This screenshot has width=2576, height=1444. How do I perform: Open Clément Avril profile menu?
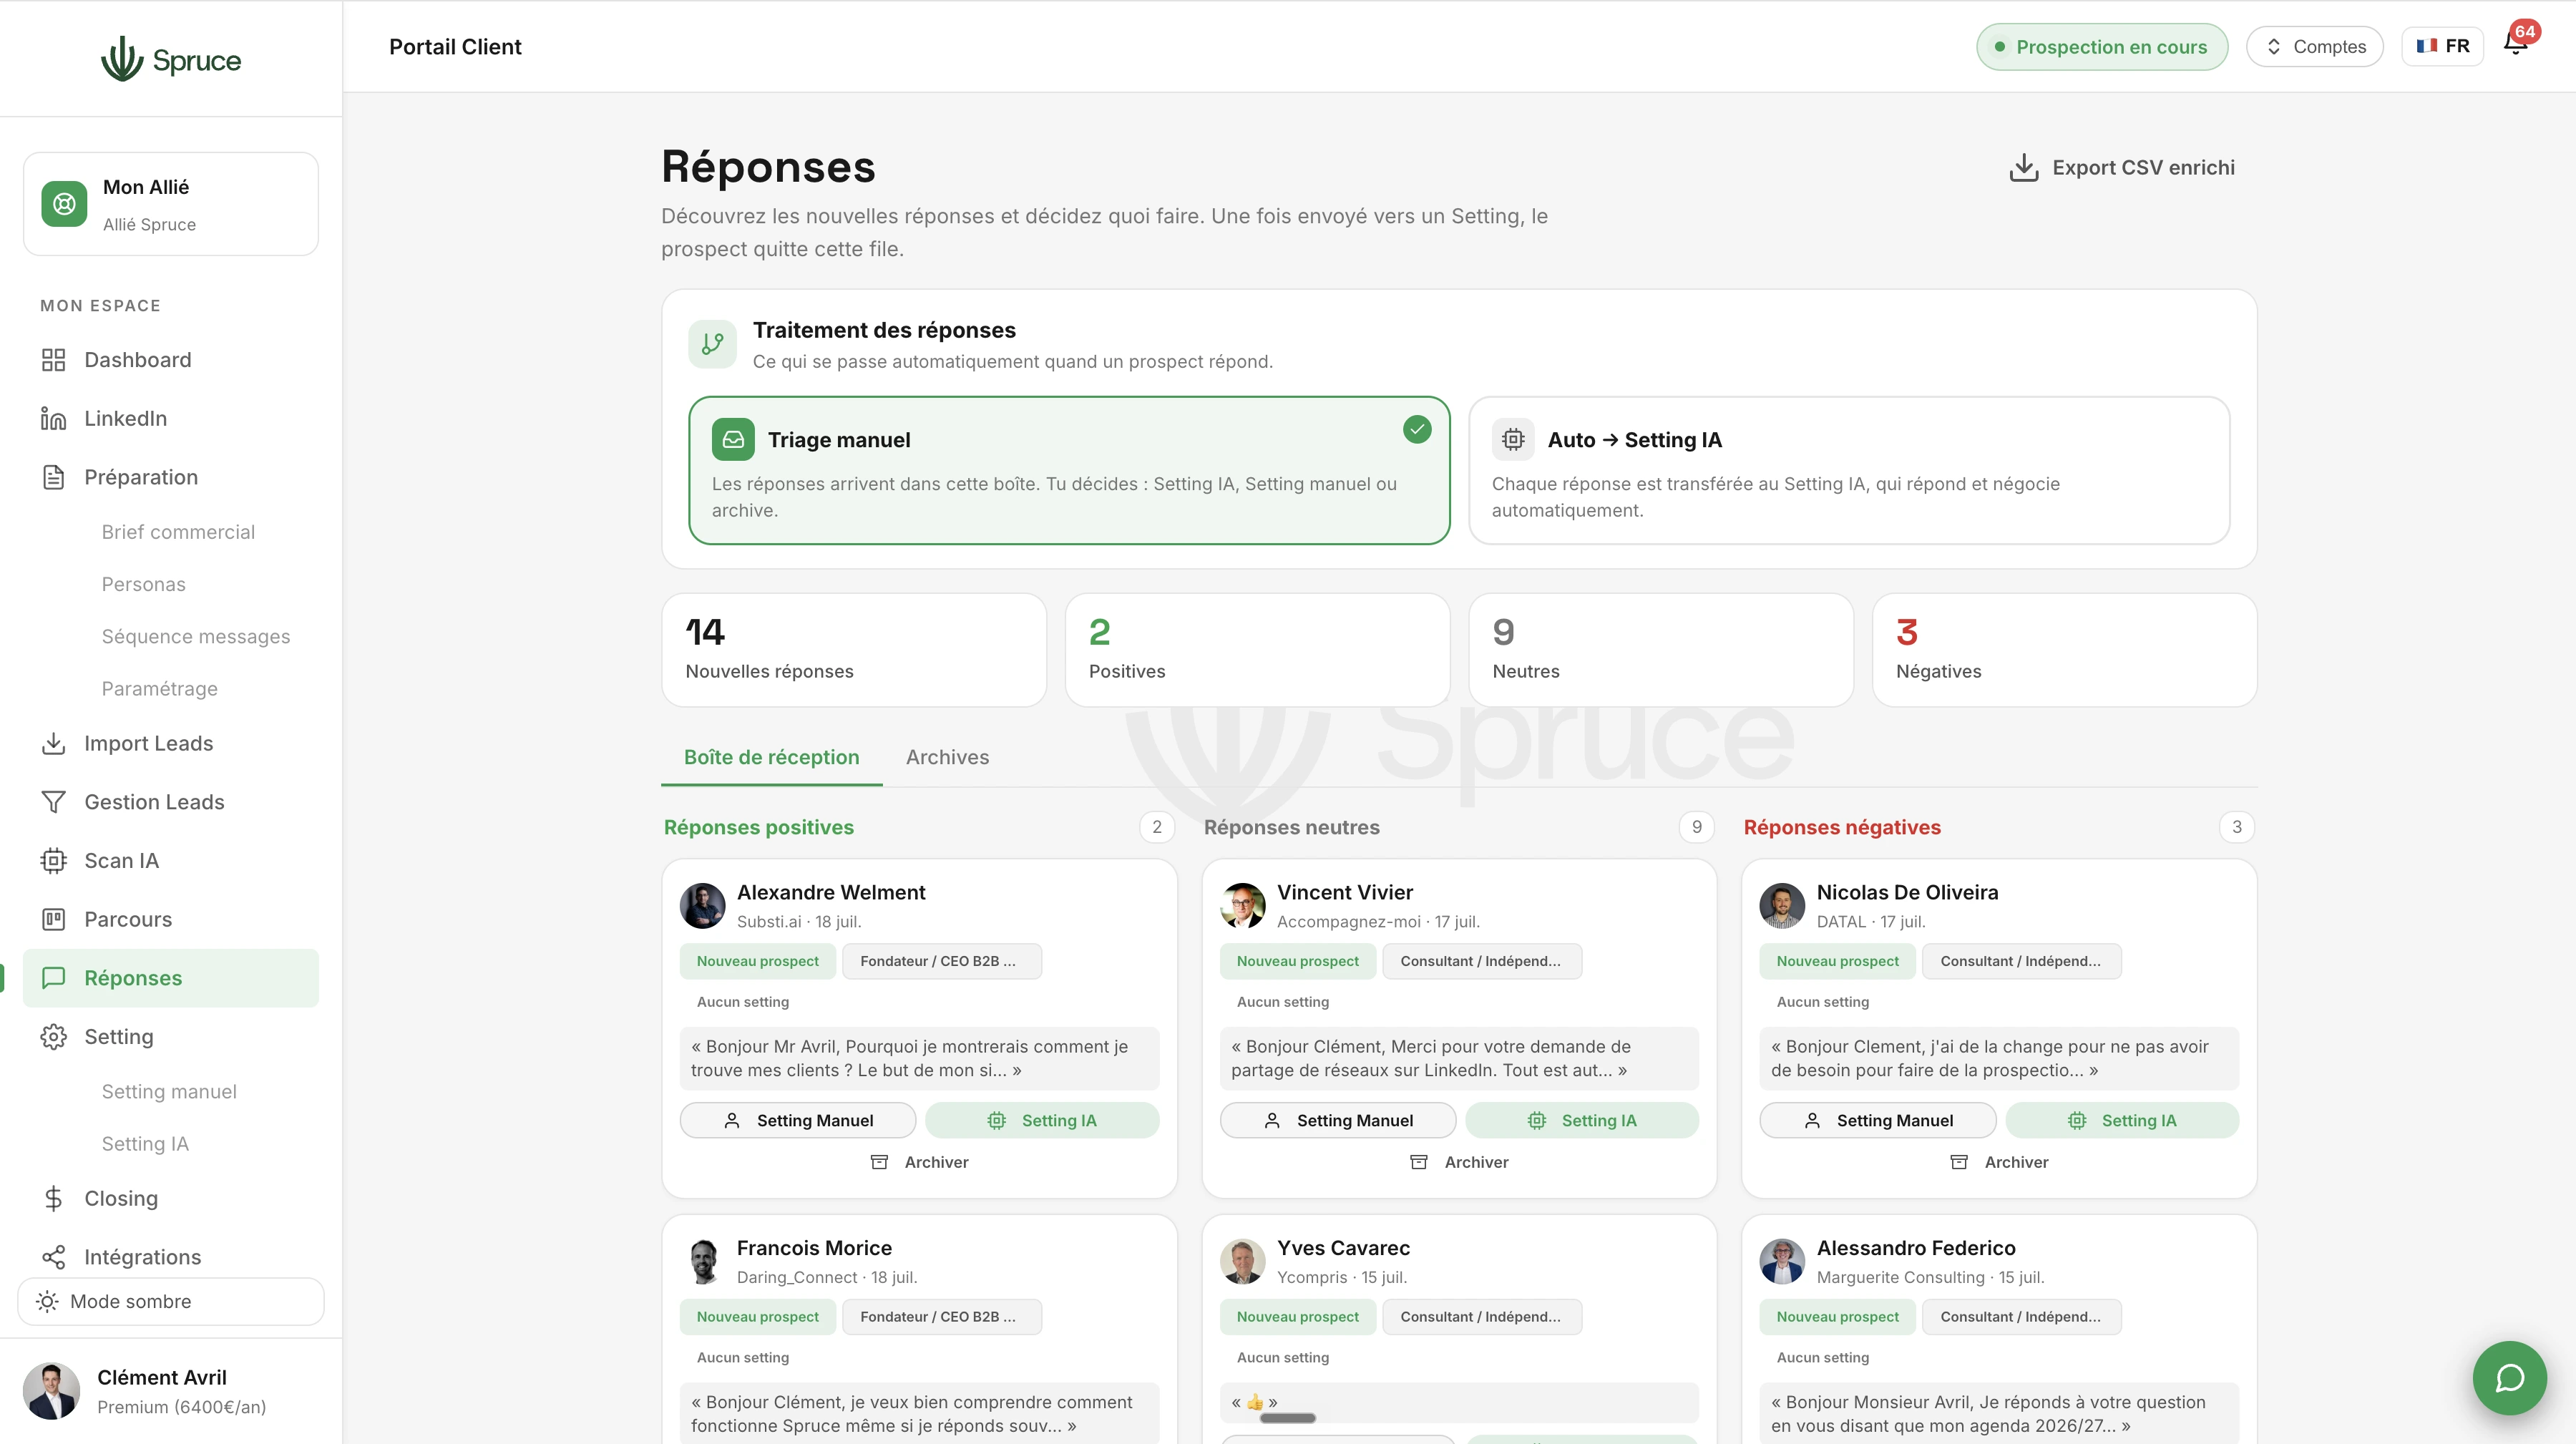coord(171,1391)
